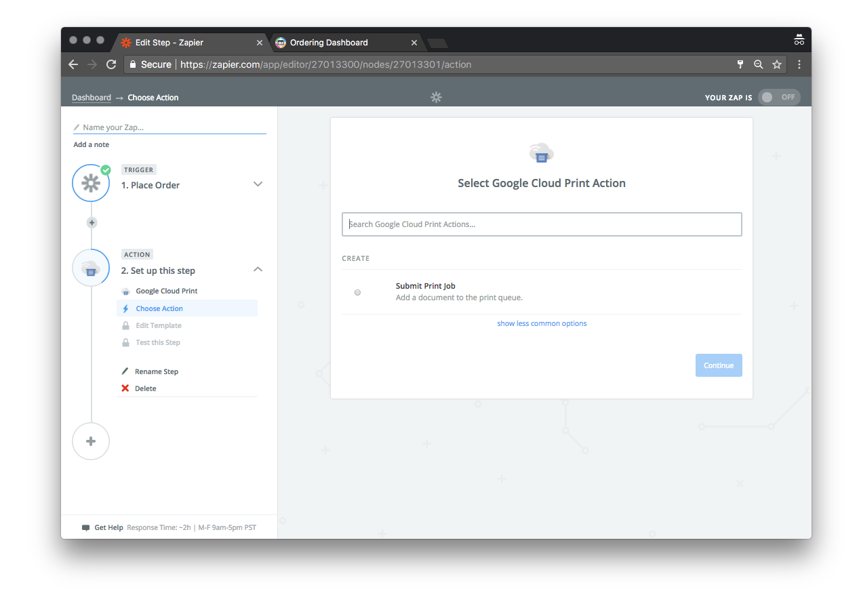This screenshot has height=612, width=861.
Task: Expand the Place Order trigger chevron
Action: [x=258, y=184]
